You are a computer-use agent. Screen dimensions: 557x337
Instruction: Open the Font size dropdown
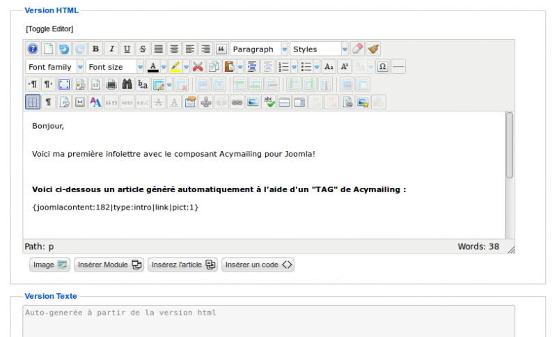click(x=114, y=67)
